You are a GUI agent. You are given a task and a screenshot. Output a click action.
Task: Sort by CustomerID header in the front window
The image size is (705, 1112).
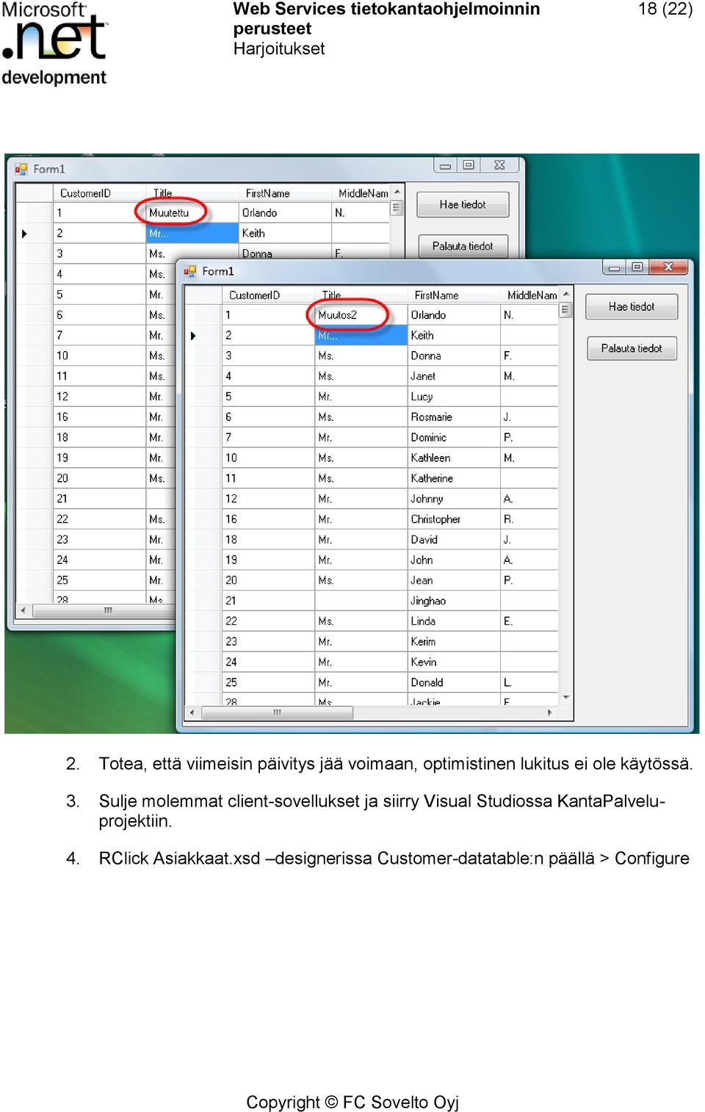[268, 295]
